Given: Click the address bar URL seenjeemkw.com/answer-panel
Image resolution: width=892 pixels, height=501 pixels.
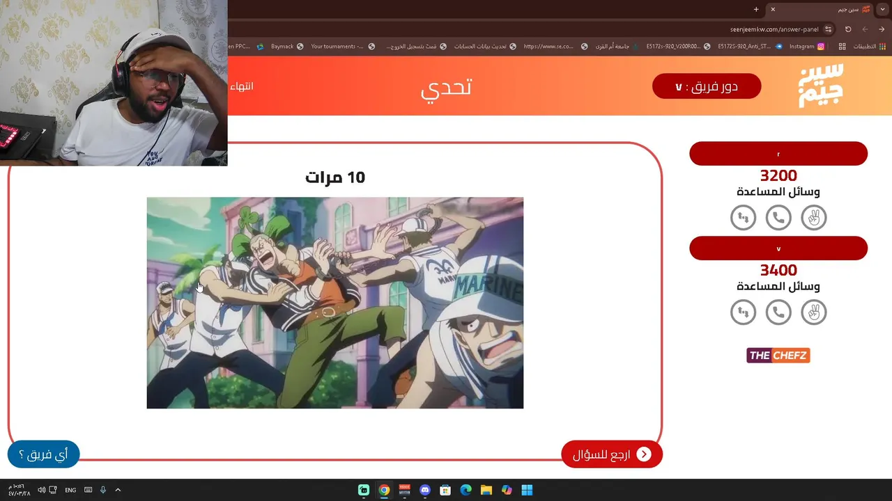Looking at the screenshot, I should point(774,29).
